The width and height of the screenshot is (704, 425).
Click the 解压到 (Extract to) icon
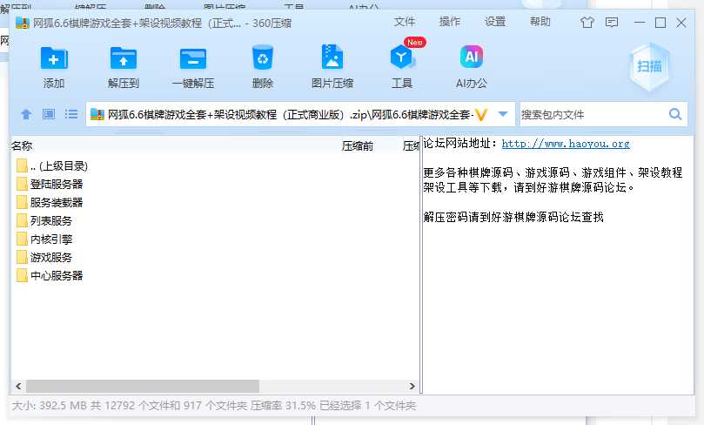[x=124, y=58]
